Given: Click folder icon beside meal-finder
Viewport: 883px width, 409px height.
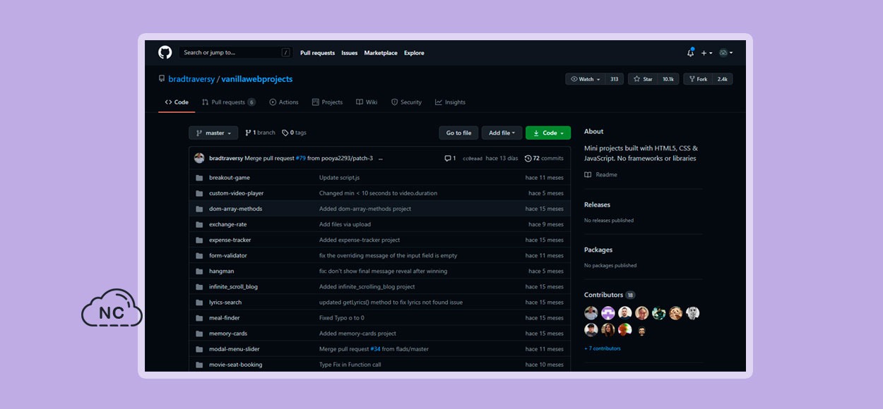Looking at the screenshot, I should (x=199, y=318).
